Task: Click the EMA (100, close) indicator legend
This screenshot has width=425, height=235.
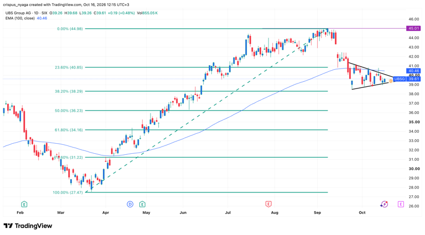Action: coord(20,18)
